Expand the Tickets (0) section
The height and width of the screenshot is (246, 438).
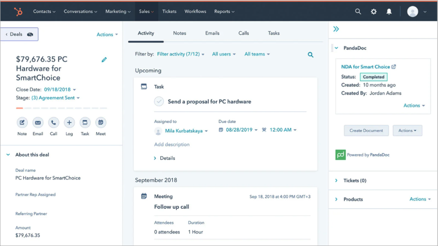(337, 181)
